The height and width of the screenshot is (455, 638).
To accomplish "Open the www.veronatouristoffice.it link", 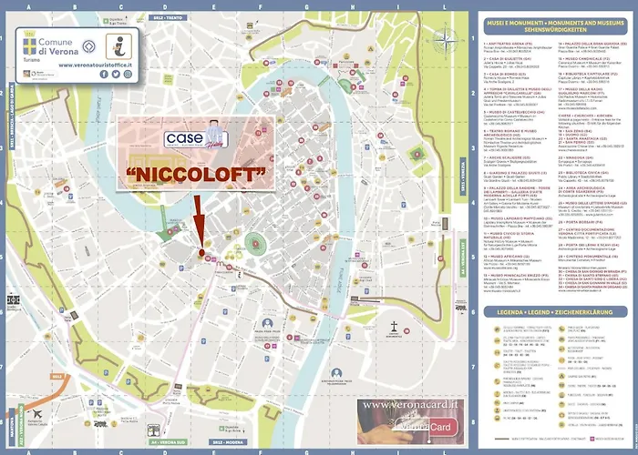I will [95, 65].
